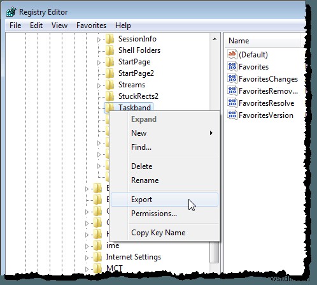Select the FavoritesChanges value name
Screen dimensions: 317x285
click(x=268, y=79)
